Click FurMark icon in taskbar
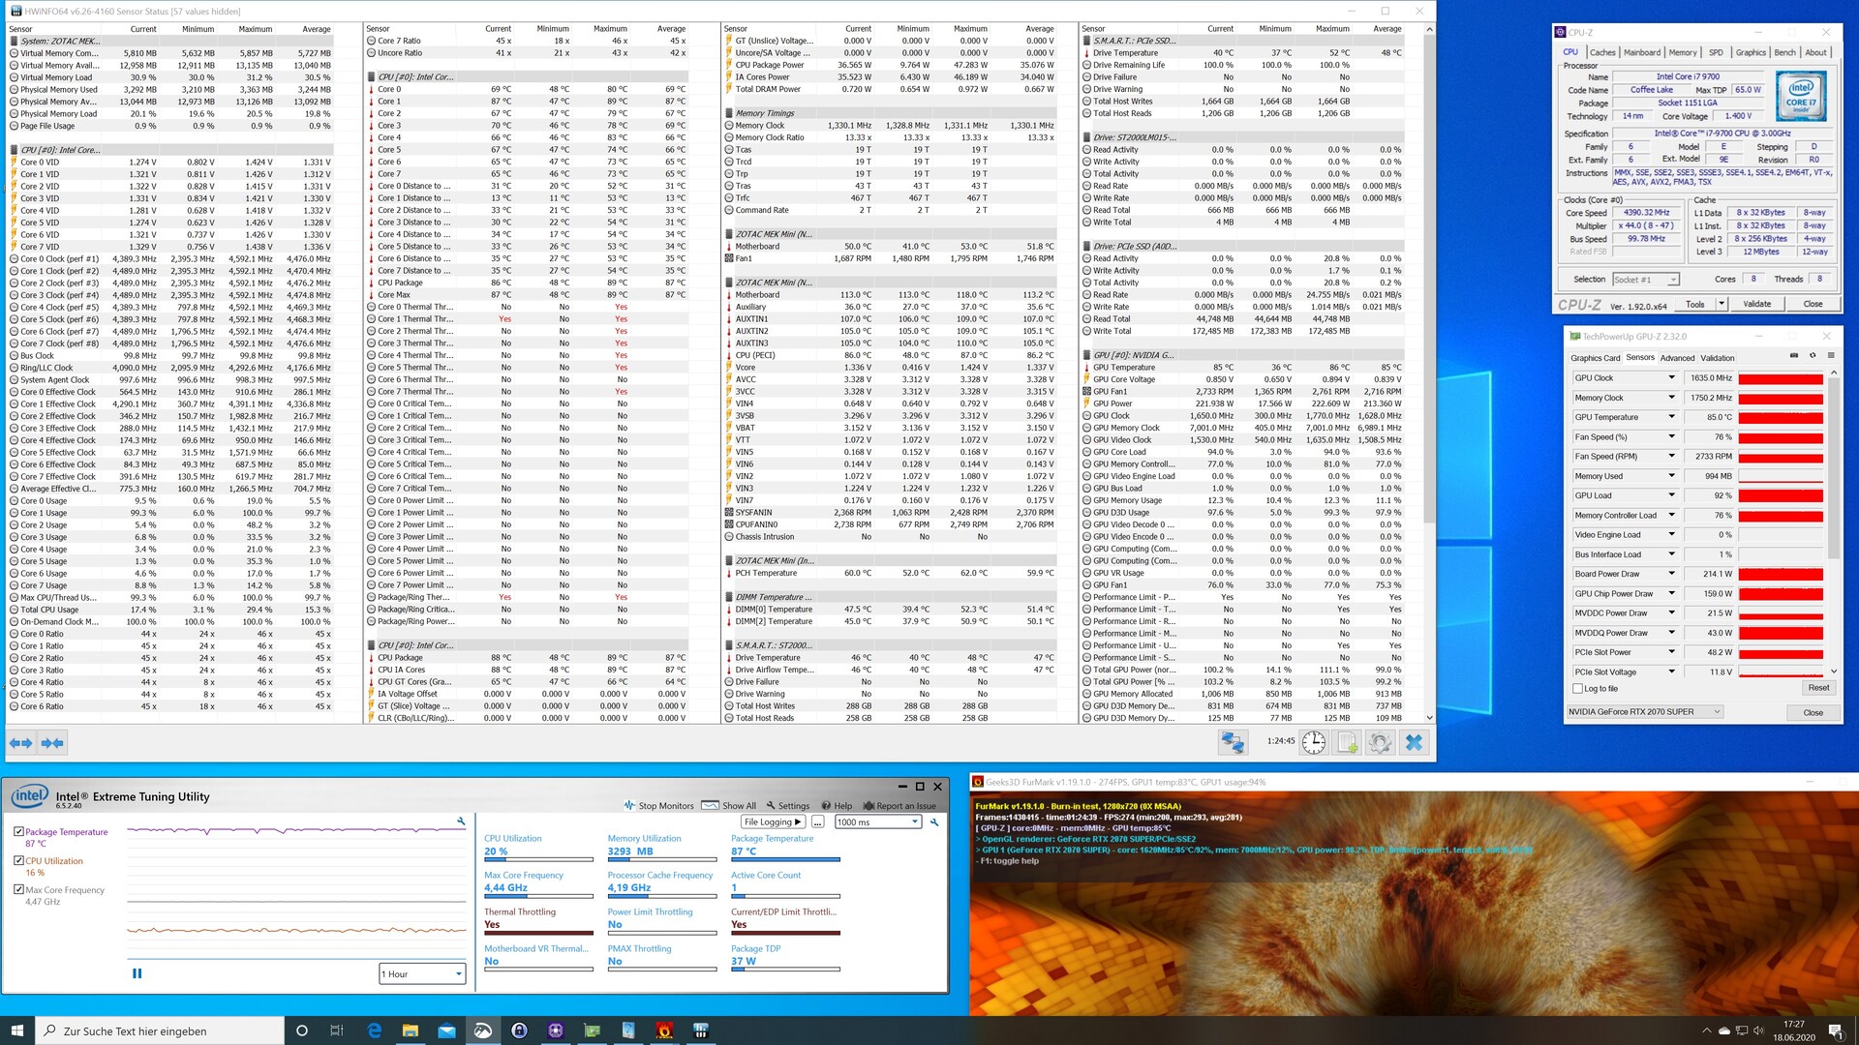The width and height of the screenshot is (1859, 1045). pyautogui.click(x=664, y=1030)
